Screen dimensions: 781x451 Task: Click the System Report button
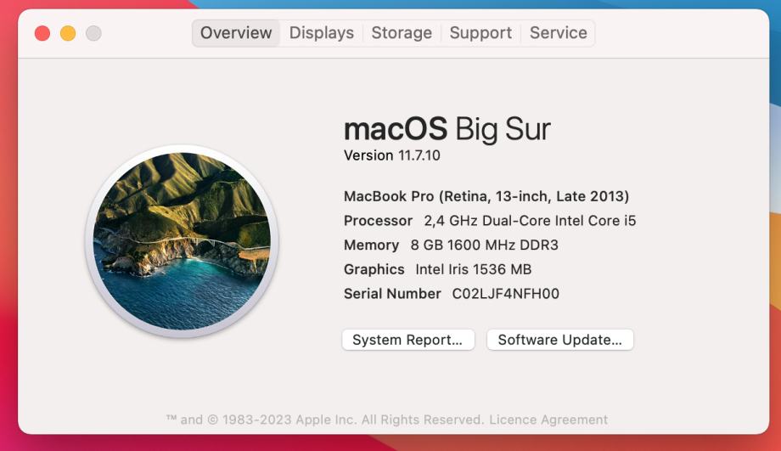[407, 340]
